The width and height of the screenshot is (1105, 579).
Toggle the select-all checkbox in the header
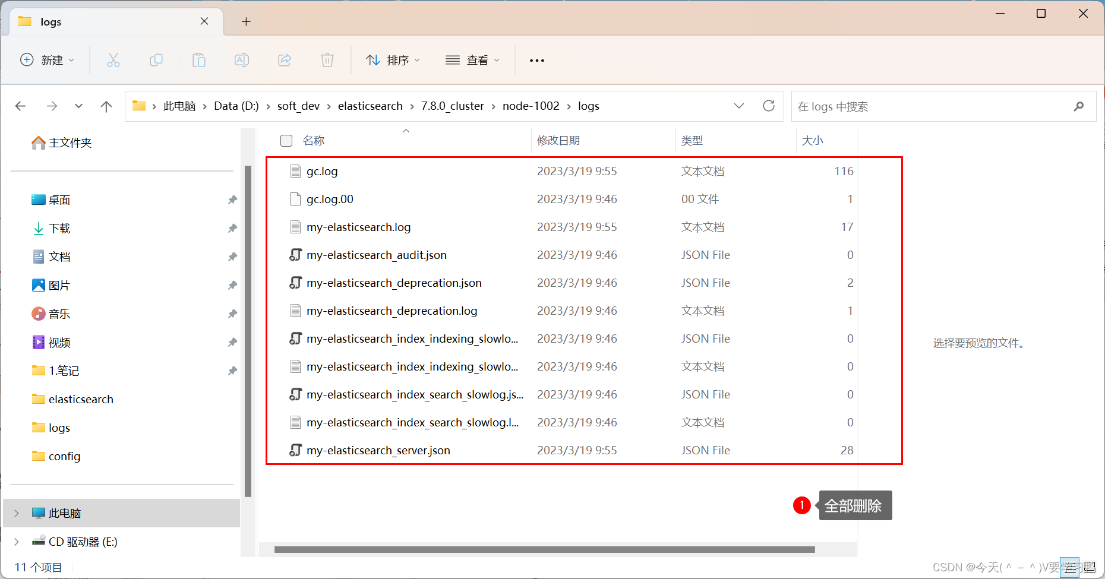click(286, 140)
